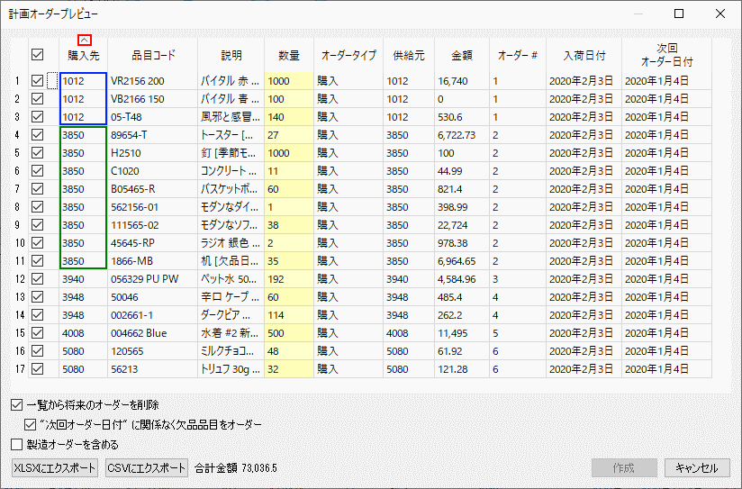This screenshot has height=489, width=742.
Task: Toggle the select-all checkbox in header
Action: pos(37,55)
